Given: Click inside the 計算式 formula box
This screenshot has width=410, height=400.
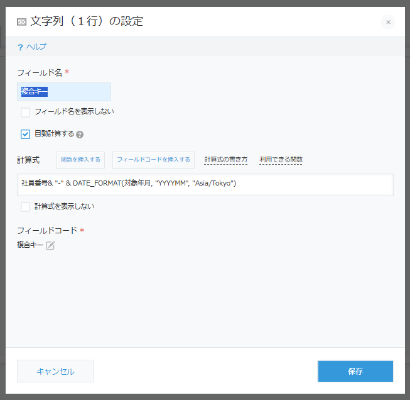Looking at the screenshot, I should tap(205, 184).
